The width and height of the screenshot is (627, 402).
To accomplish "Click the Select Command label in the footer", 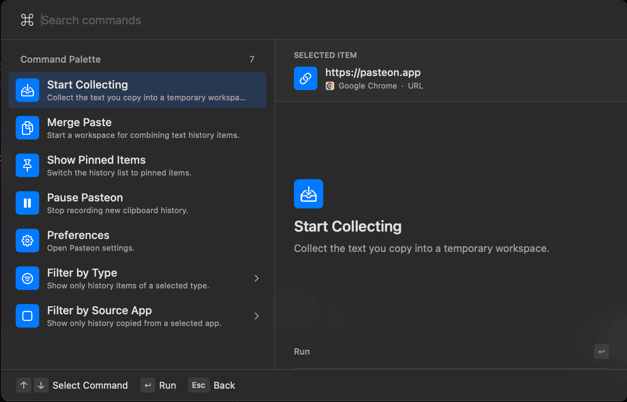I will click(90, 386).
